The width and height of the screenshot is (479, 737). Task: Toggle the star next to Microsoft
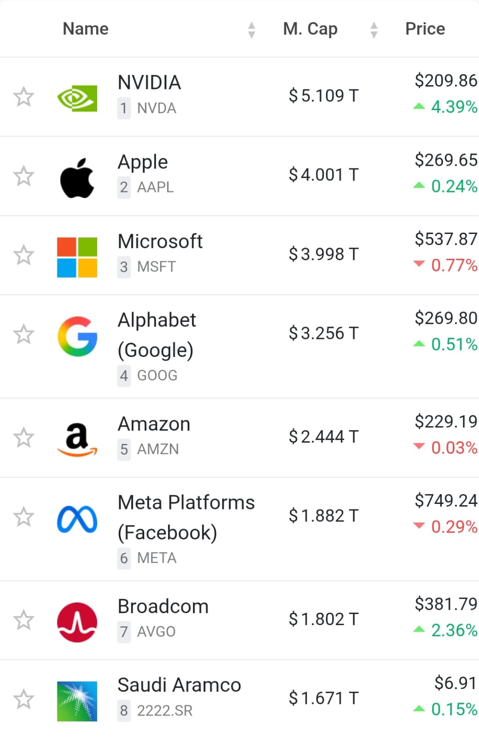[23, 255]
